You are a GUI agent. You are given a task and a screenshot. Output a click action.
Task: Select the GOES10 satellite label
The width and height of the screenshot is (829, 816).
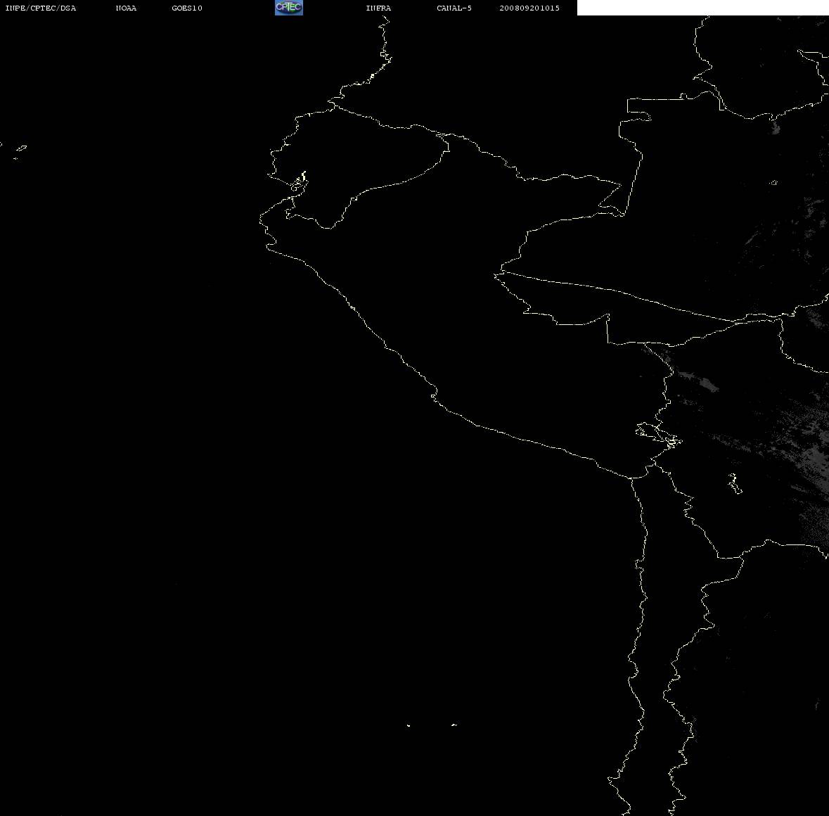tap(187, 8)
